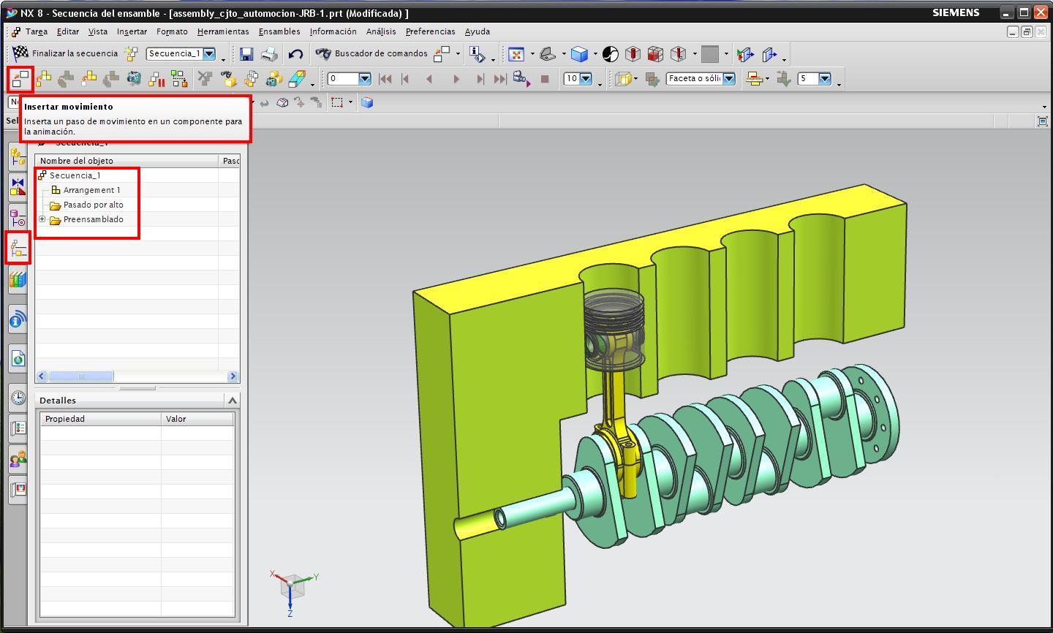This screenshot has height=633, width=1053.
Task: Open the Faceta o sólido dropdown
Action: coord(729,78)
